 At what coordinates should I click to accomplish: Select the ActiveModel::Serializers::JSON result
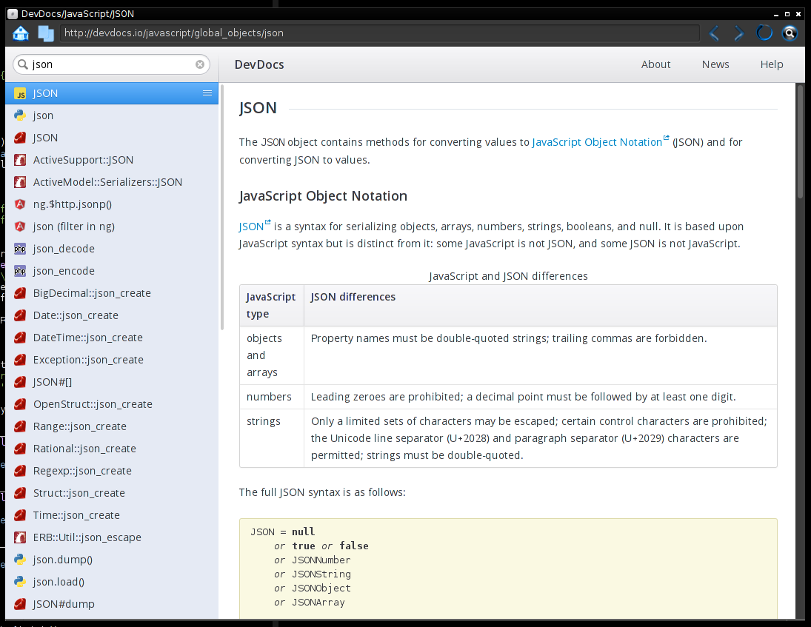pos(112,182)
